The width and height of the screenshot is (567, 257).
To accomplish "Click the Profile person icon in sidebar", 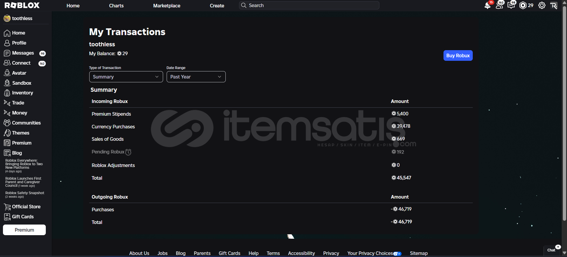I will [7, 43].
